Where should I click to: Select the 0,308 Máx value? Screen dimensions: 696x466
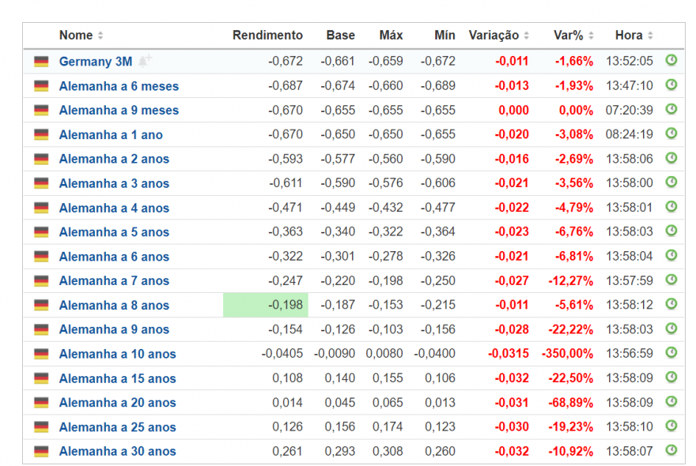pyautogui.click(x=388, y=451)
